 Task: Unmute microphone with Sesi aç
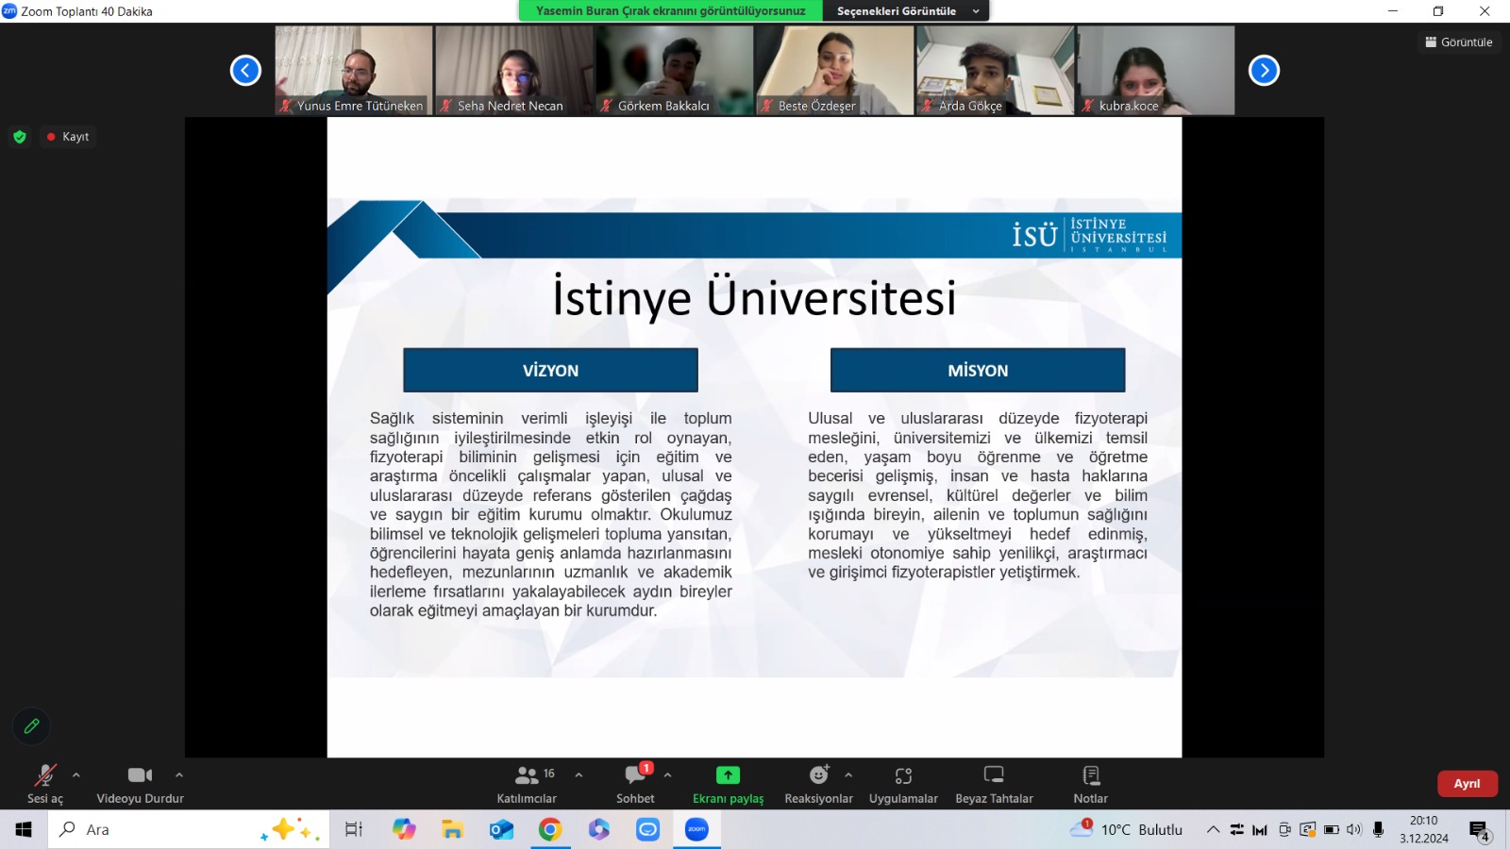coord(44,784)
